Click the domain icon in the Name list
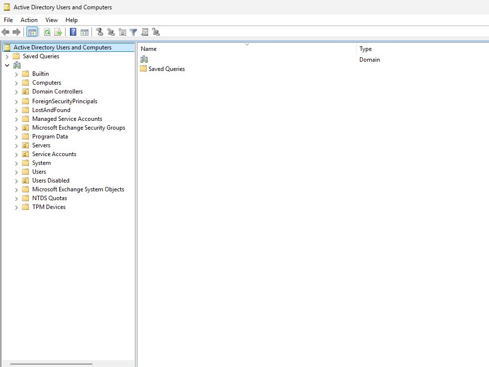489x367 pixels. pyautogui.click(x=144, y=59)
